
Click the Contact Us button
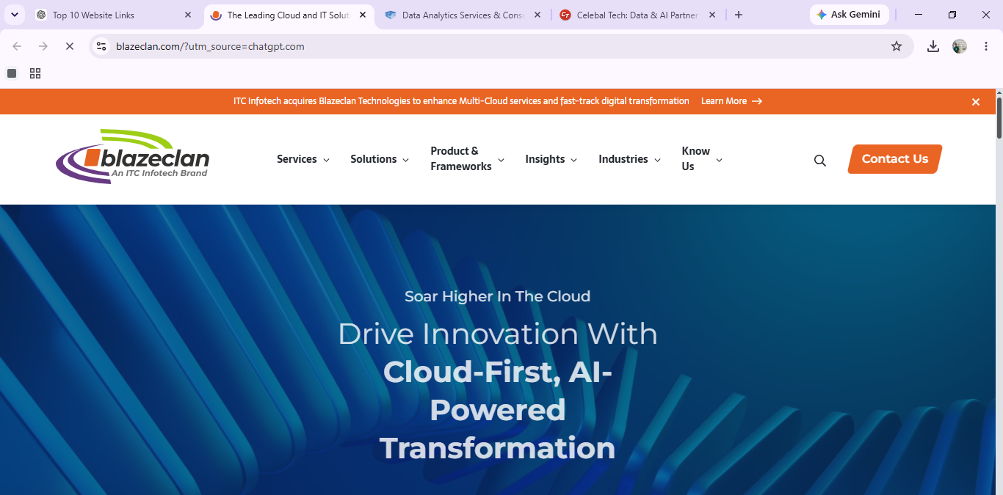tap(895, 159)
